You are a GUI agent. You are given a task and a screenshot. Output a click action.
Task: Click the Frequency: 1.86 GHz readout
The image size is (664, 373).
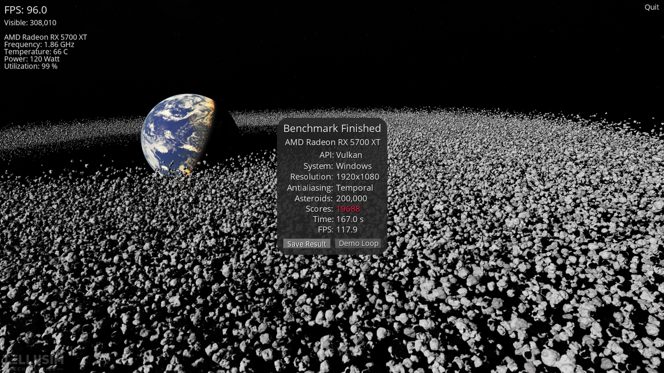(x=39, y=45)
